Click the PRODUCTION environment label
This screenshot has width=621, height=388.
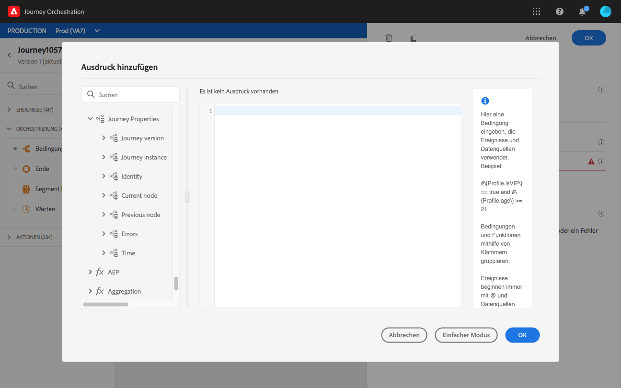[x=27, y=31]
